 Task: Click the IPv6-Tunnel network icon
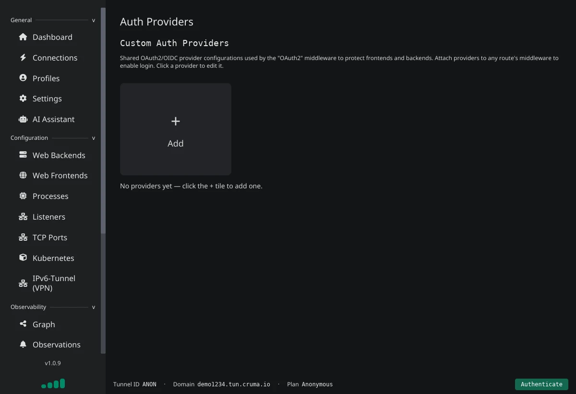(23, 283)
